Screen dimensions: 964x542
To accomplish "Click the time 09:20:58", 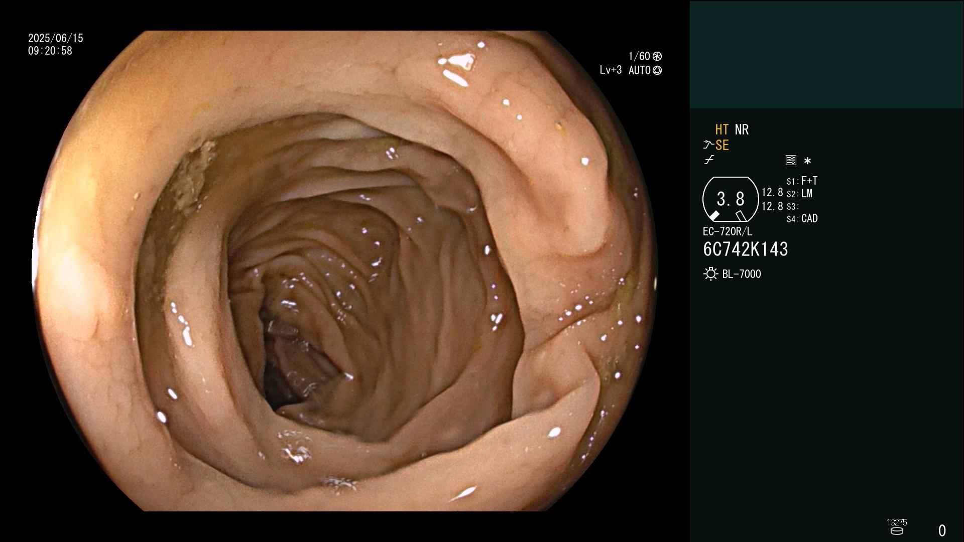I will click(50, 51).
